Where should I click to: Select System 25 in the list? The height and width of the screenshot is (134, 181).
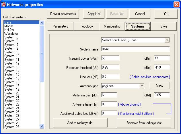click(x=22, y=112)
